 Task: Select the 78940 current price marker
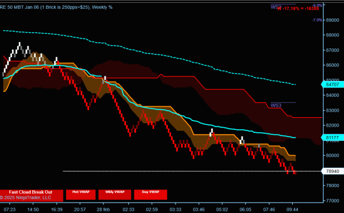pyautogui.click(x=332, y=171)
